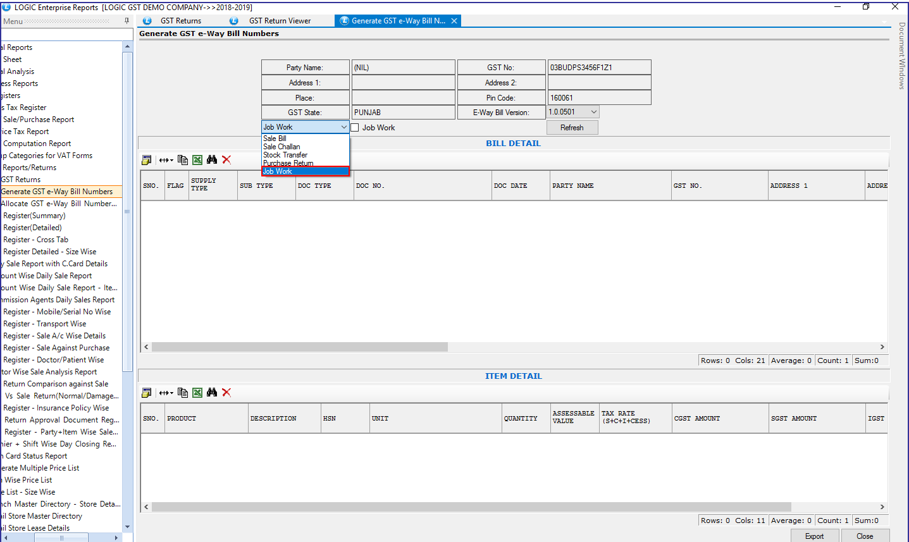The height and width of the screenshot is (542, 909).
Task: Close the Generate GST e-Way Bill tab
Action: point(454,21)
